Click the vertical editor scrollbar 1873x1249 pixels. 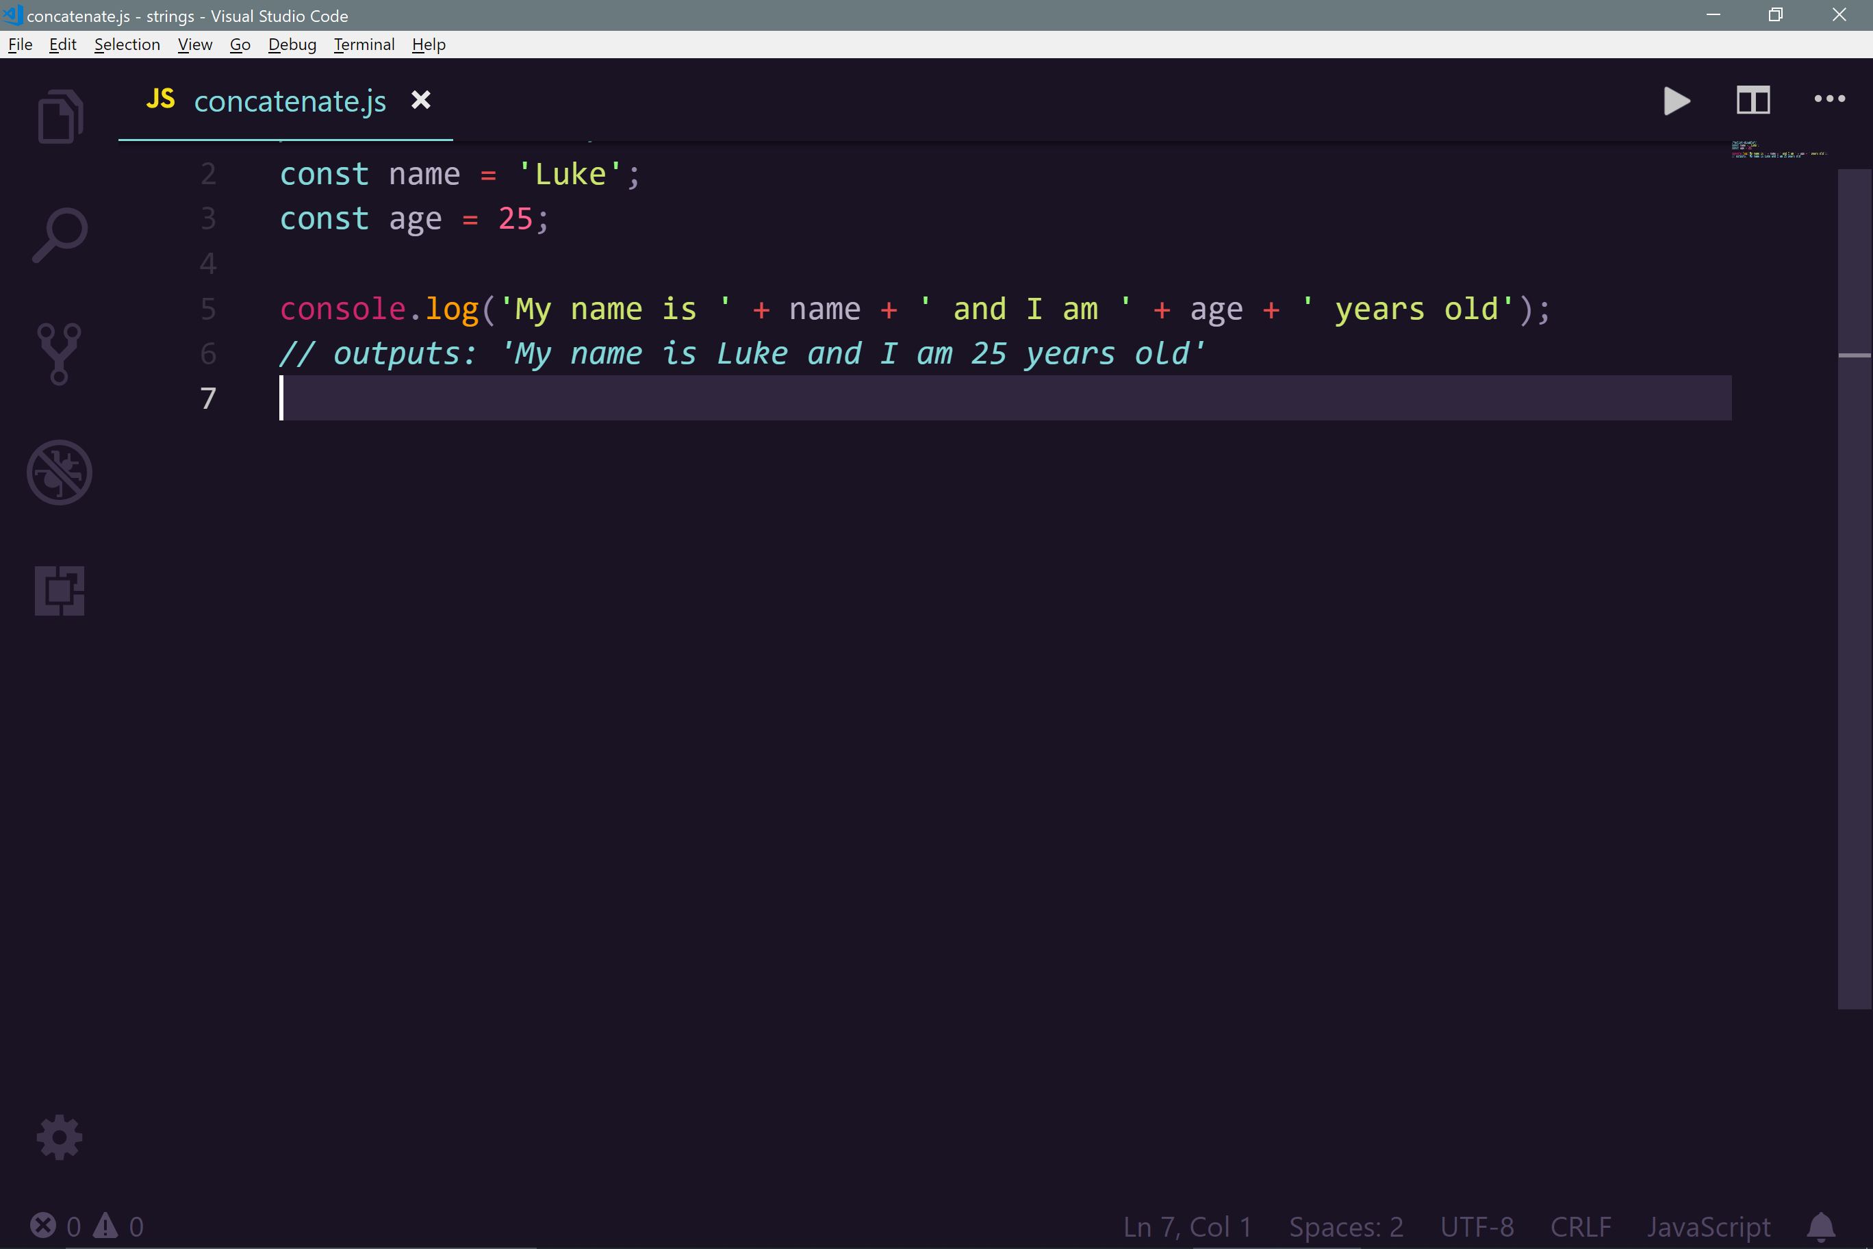1854,590
